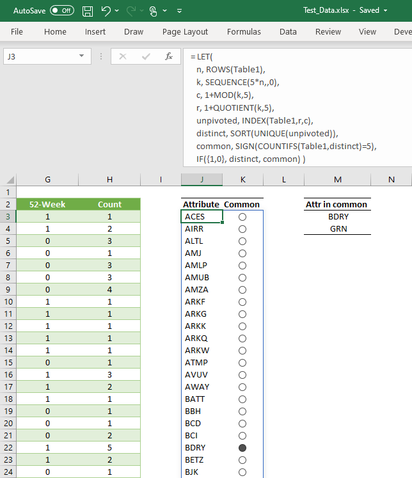
Task: Click the Redo arrow icon
Action: pyautogui.click(x=131, y=11)
